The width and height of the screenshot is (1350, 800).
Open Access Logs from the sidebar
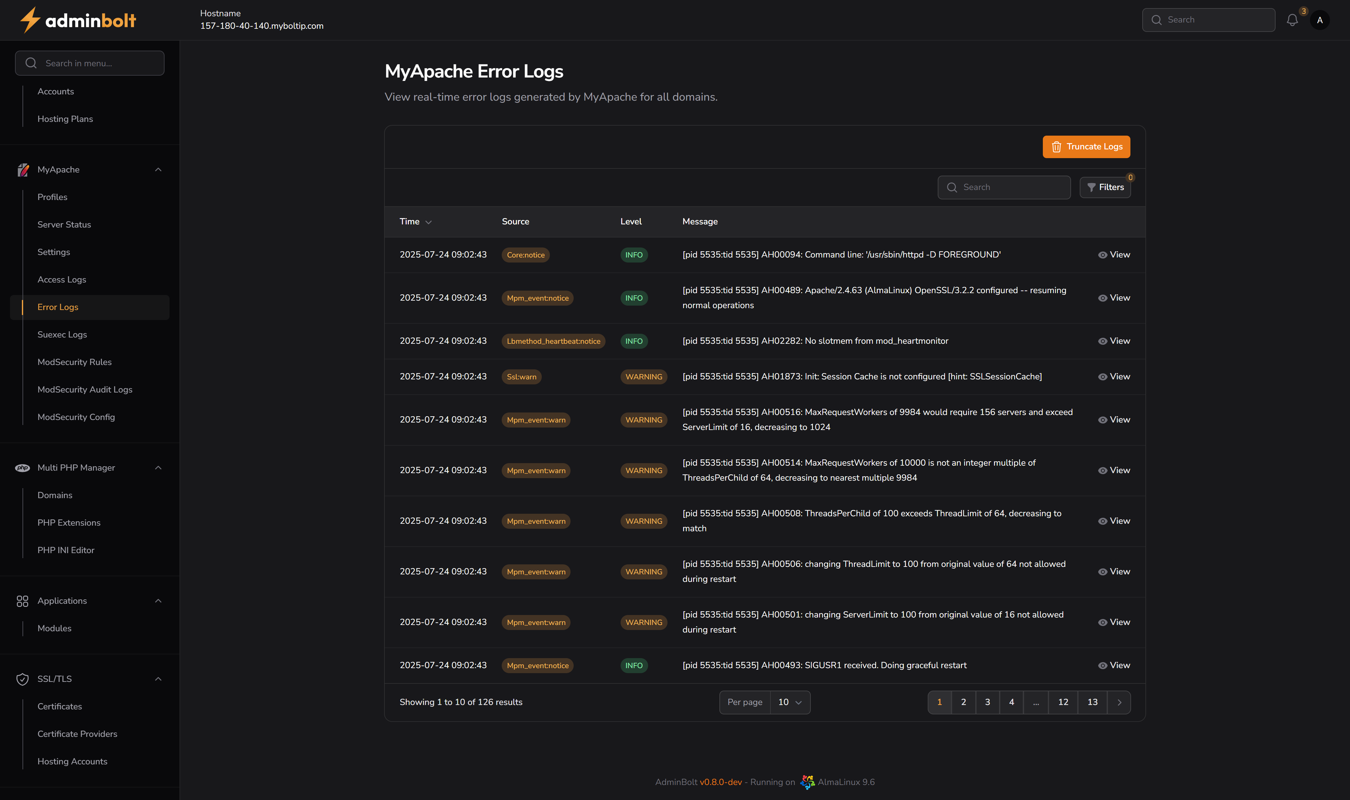pos(62,279)
